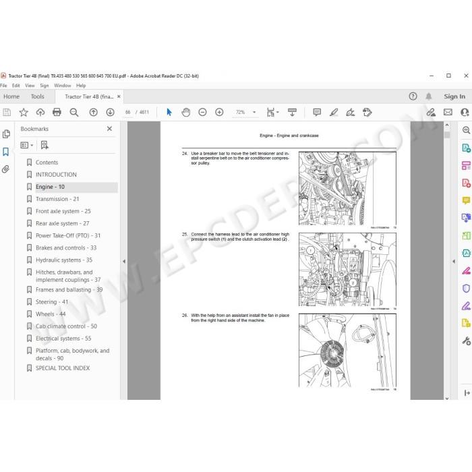
Task: Click the vertical scrollbar down arrow
Action: (x=447, y=398)
